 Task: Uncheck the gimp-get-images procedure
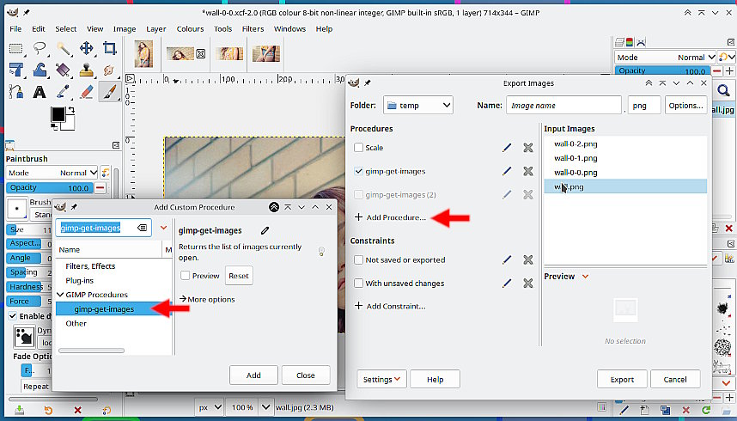[x=359, y=171]
